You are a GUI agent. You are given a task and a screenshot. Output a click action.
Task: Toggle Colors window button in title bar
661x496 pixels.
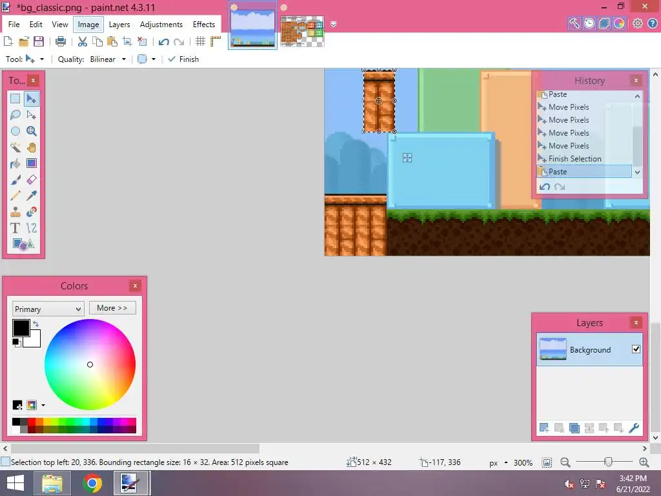point(619,24)
